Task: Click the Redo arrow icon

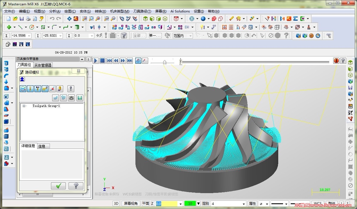Action: click(x=59, y=19)
